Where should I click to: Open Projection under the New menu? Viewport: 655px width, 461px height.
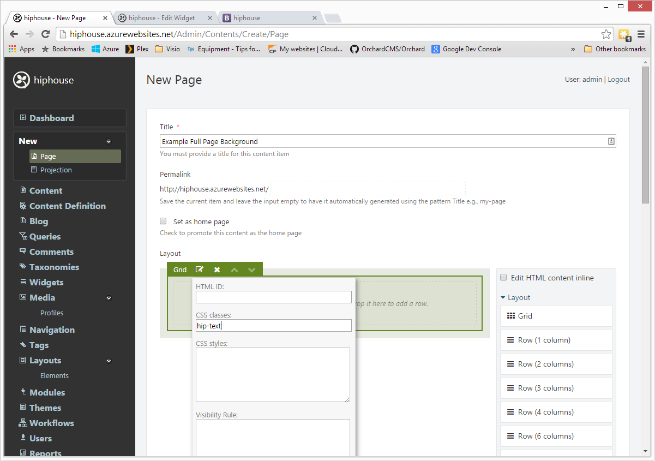pyautogui.click(x=56, y=170)
